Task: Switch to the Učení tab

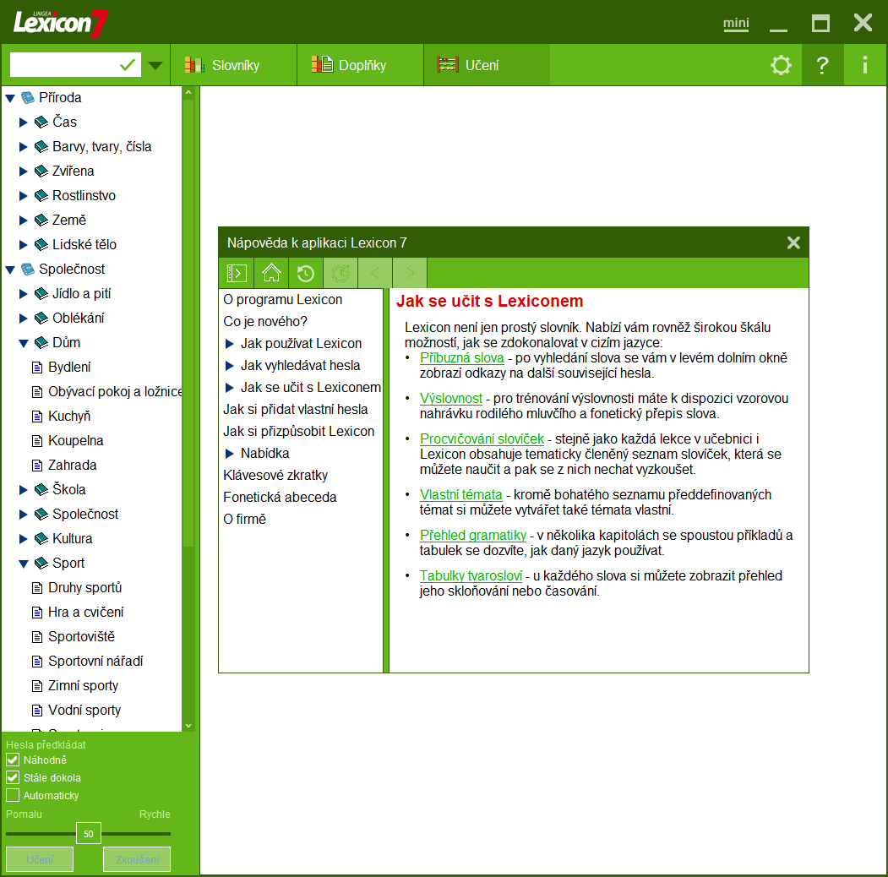Action: pos(487,65)
